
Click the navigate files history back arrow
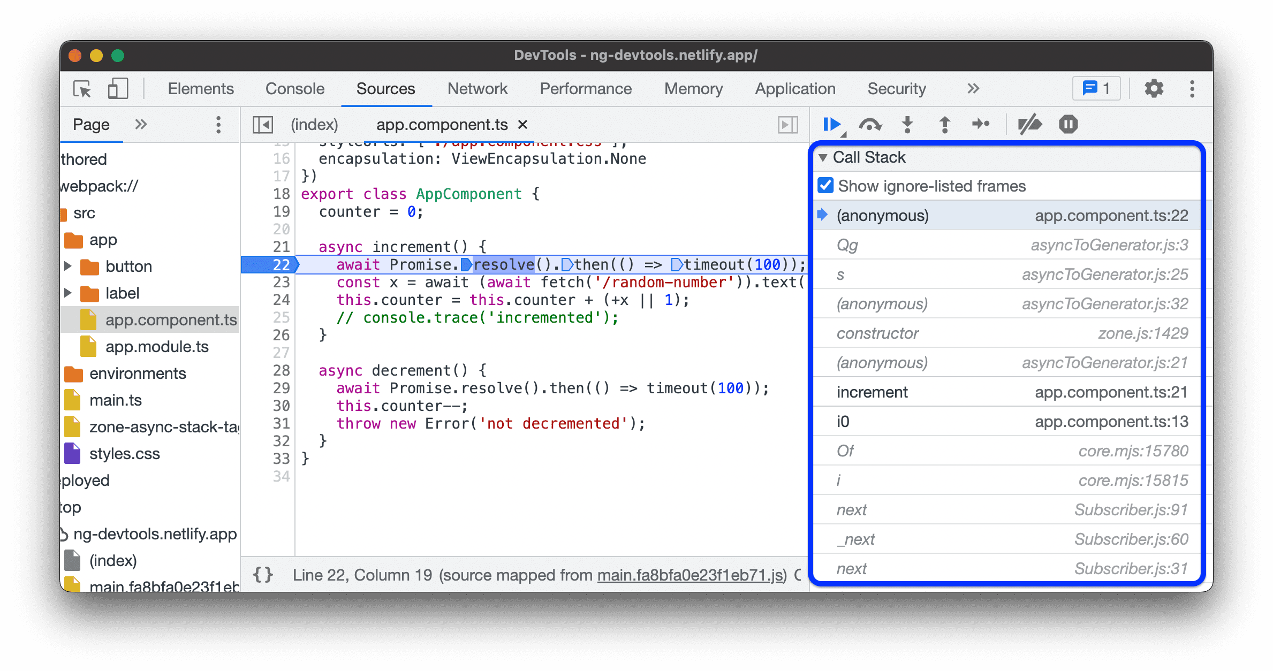pyautogui.click(x=262, y=124)
